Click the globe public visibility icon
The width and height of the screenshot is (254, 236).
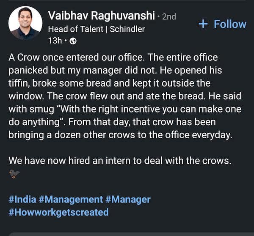pos(72,41)
